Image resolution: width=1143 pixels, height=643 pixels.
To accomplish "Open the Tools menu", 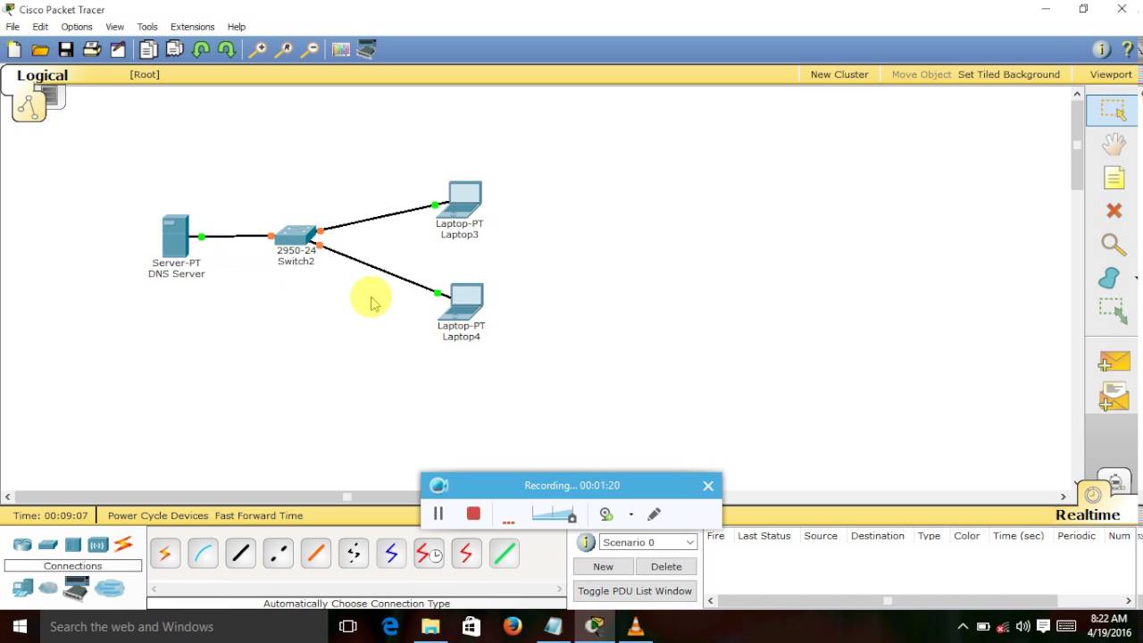I will click(x=147, y=27).
